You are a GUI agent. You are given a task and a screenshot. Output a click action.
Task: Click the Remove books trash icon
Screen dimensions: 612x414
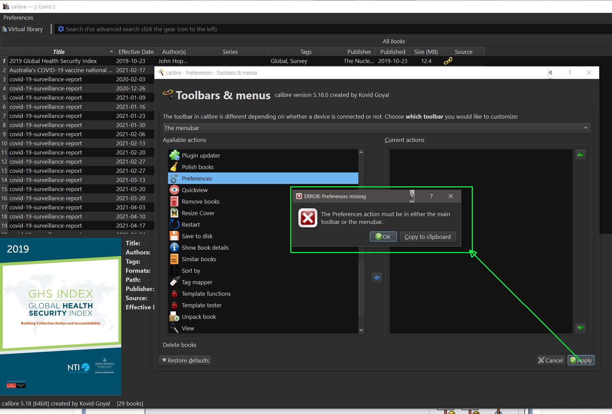[174, 202]
